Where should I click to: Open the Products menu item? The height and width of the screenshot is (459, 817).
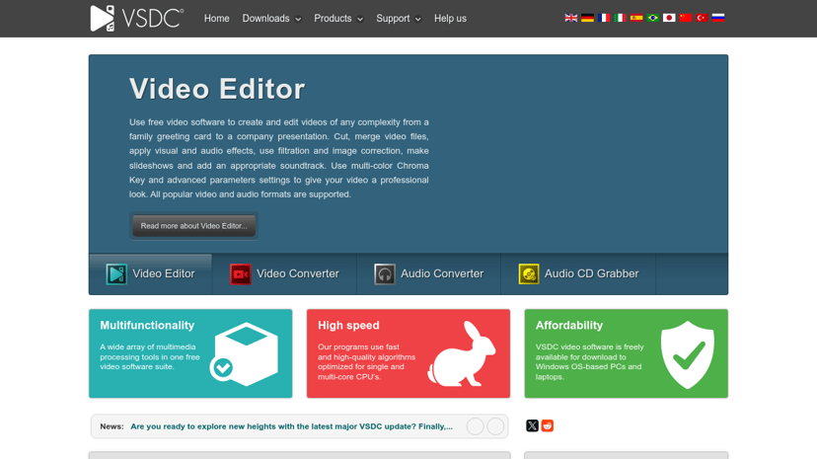(x=333, y=18)
